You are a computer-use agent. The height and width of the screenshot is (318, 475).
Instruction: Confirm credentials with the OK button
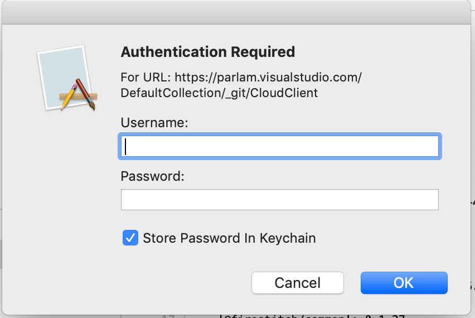click(404, 283)
